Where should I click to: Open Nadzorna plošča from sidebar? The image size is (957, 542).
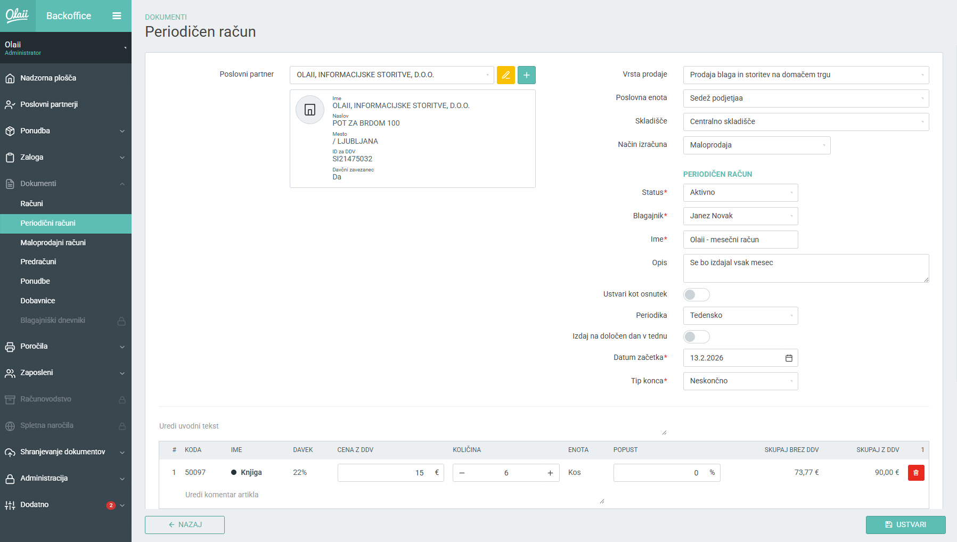click(x=48, y=78)
